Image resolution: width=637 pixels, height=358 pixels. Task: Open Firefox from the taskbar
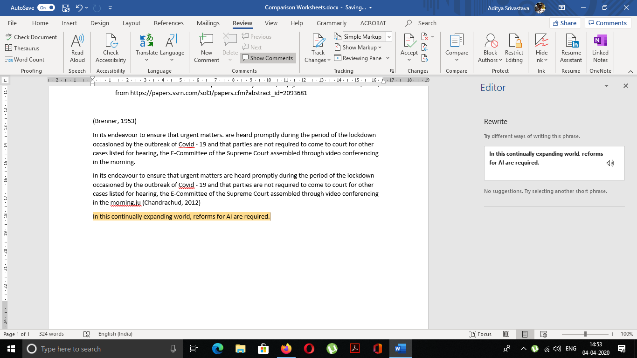pyautogui.click(x=286, y=349)
